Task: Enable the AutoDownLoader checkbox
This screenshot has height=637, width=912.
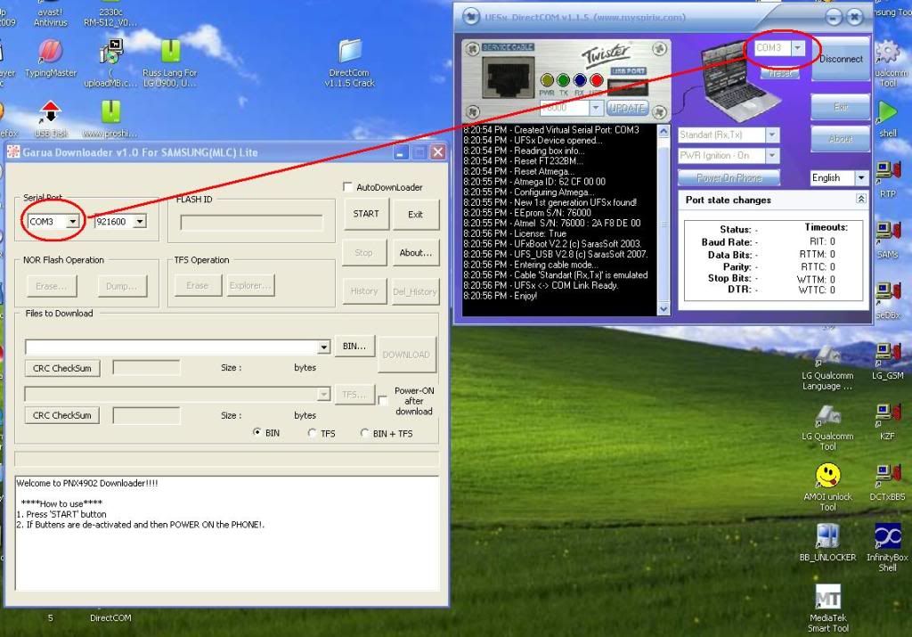Action: (x=348, y=187)
